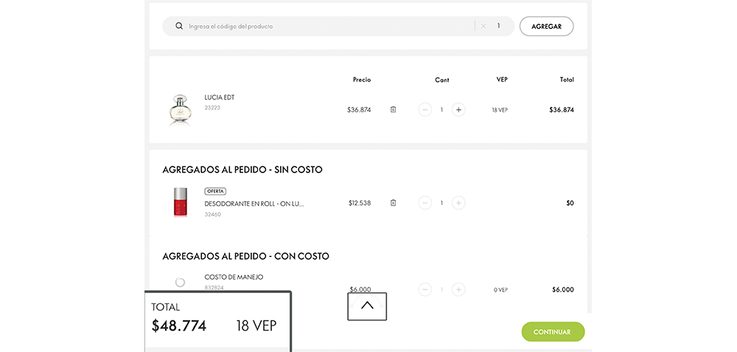This screenshot has height=352, width=737.
Task: Open the red deodorant roll-on thumbnail
Action: pos(181,203)
